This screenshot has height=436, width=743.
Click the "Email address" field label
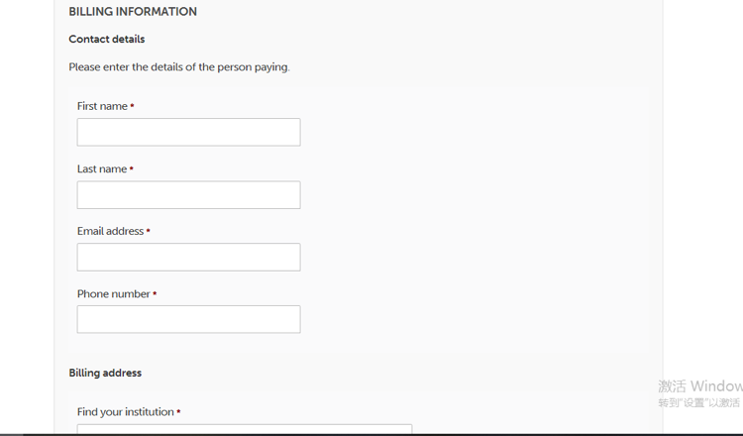pyautogui.click(x=110, y=231)
